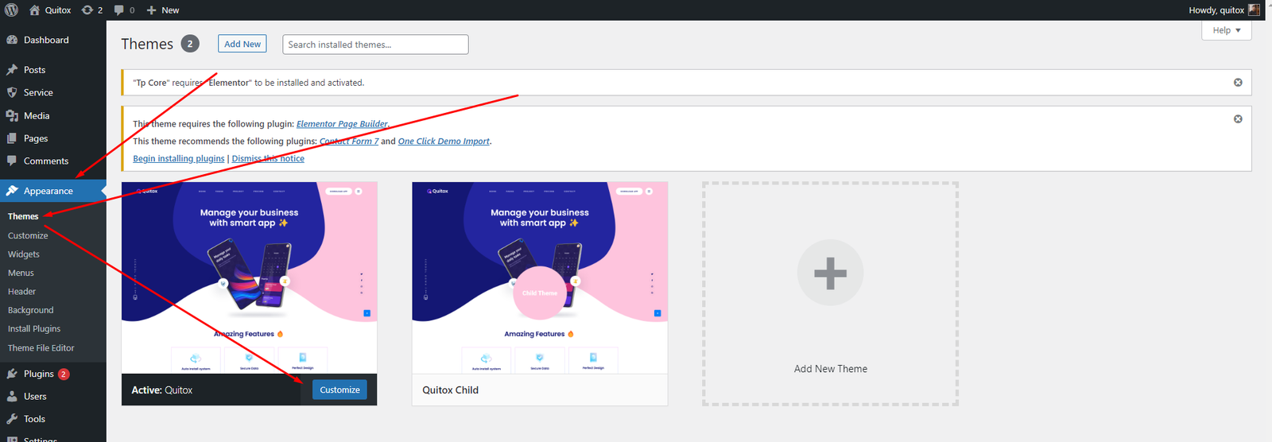Click the Customize button on Quitox theme
The height and width of the screenshot is (442, 1272).
click(x=339, y=390)
